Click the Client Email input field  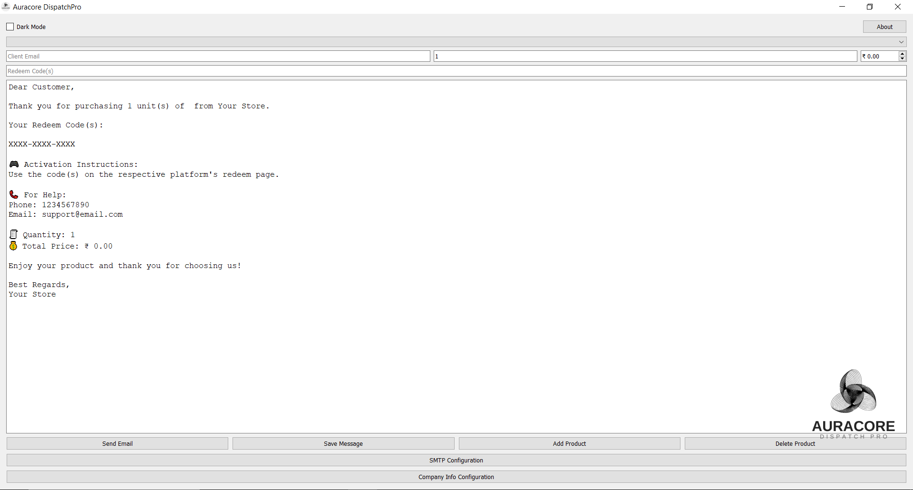[218, 56]
